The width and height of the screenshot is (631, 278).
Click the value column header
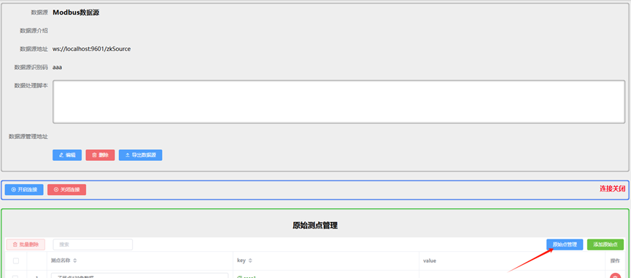tap(430, 261)
